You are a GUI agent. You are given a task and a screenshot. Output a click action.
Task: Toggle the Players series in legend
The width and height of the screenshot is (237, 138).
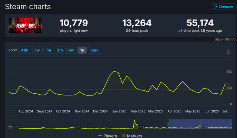[x=107, y=136]
